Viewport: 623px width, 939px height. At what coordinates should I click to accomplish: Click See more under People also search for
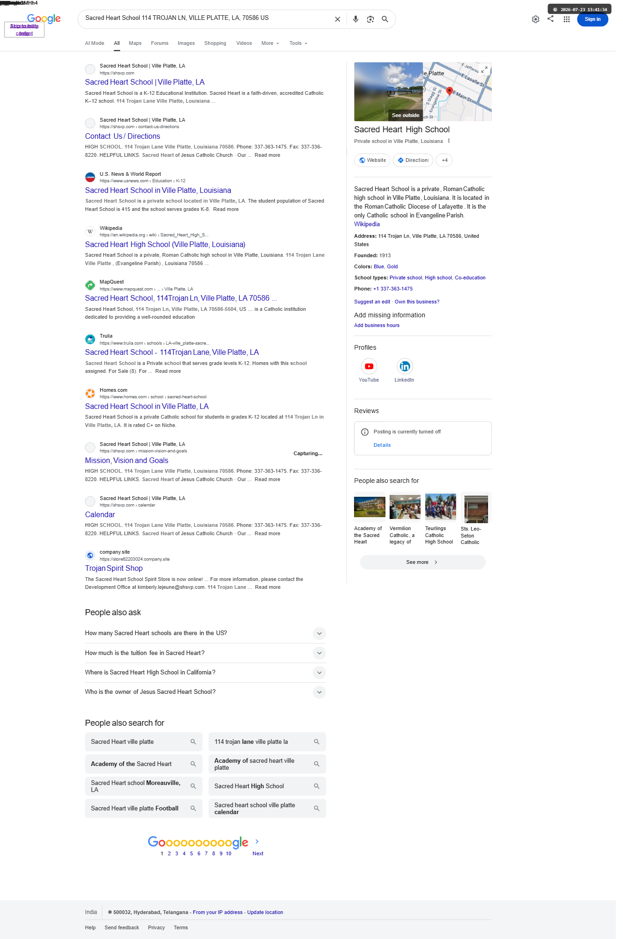click(422, 562)
